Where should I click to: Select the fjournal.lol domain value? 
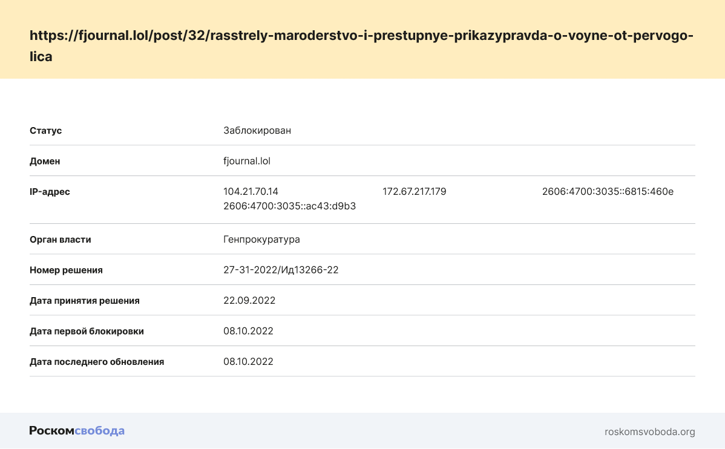tap(246, 161)
